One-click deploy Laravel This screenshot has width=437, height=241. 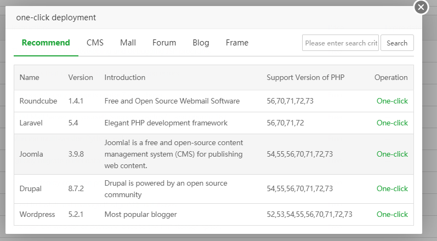pyautogui.click(x=392, y=123)
